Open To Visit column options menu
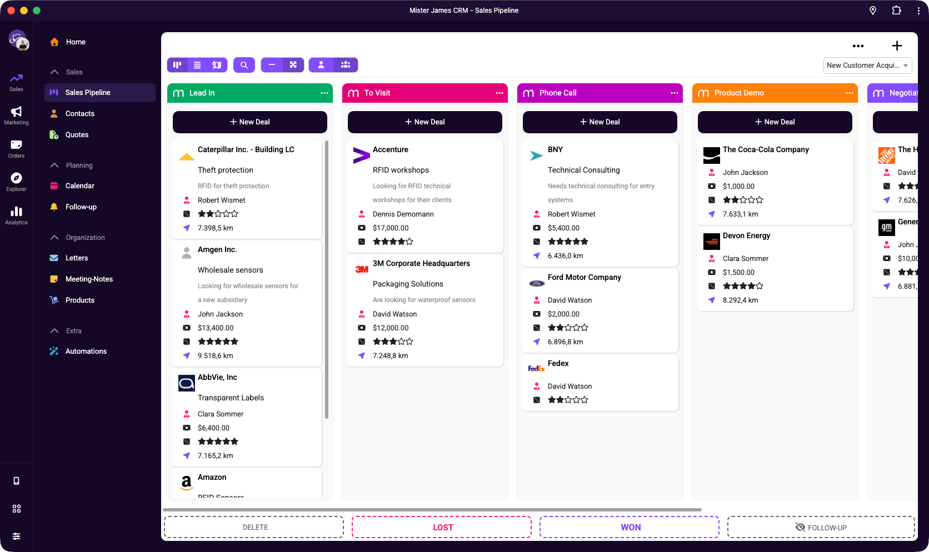Viewport: 929px width, 552px height. pos(500,93)
